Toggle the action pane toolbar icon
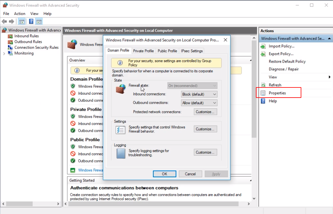Image resolution: width=333 pixels, height=214 pixels. coord(39,21)
